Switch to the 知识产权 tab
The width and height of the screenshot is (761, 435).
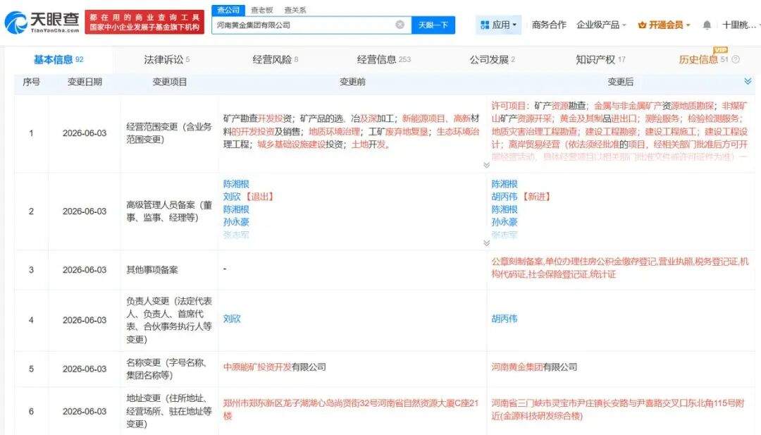[600, 59]
